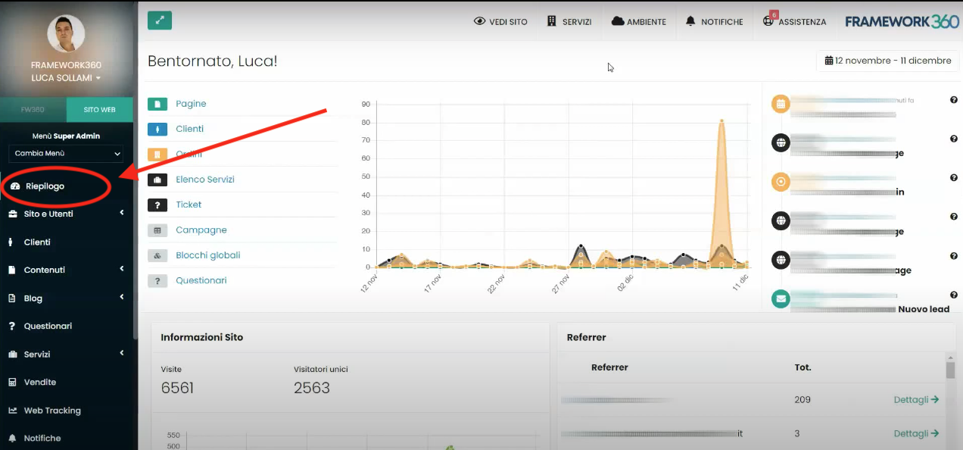Click the grey Questionari shortcut icon
Image resolution: width=963 pixels, height=450 pixels.
tap(157, 280)
